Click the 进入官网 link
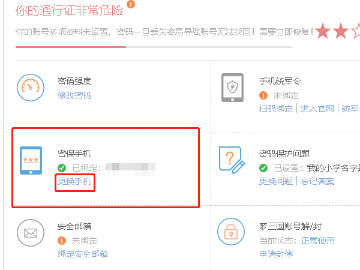This screenshot has width=360, height=270. pyautogui.click(x=317, y=109)
